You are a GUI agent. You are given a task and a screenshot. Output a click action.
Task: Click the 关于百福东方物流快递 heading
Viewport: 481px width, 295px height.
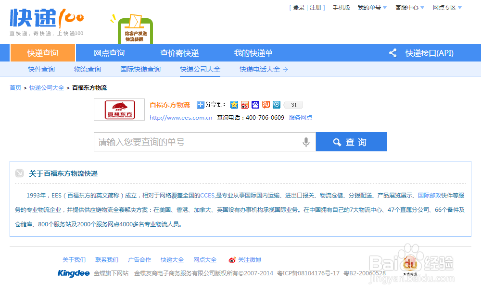(63, 174)
